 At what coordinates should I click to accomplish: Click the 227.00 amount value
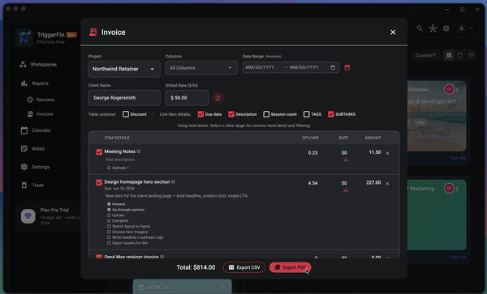click(x=373, y=182)
